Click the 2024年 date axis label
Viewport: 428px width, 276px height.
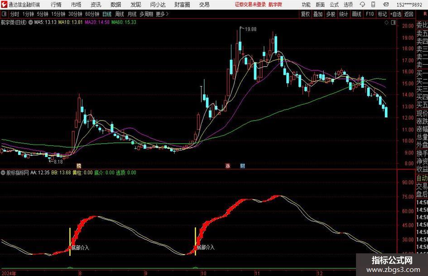click(x=9, y=273)
